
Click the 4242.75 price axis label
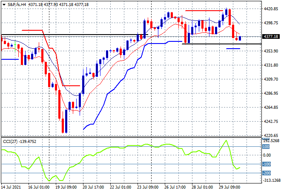[x=271, y=122]
